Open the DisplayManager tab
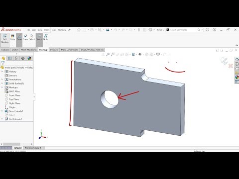The width and height of the screenshot is (239, 179). [29, 58]
